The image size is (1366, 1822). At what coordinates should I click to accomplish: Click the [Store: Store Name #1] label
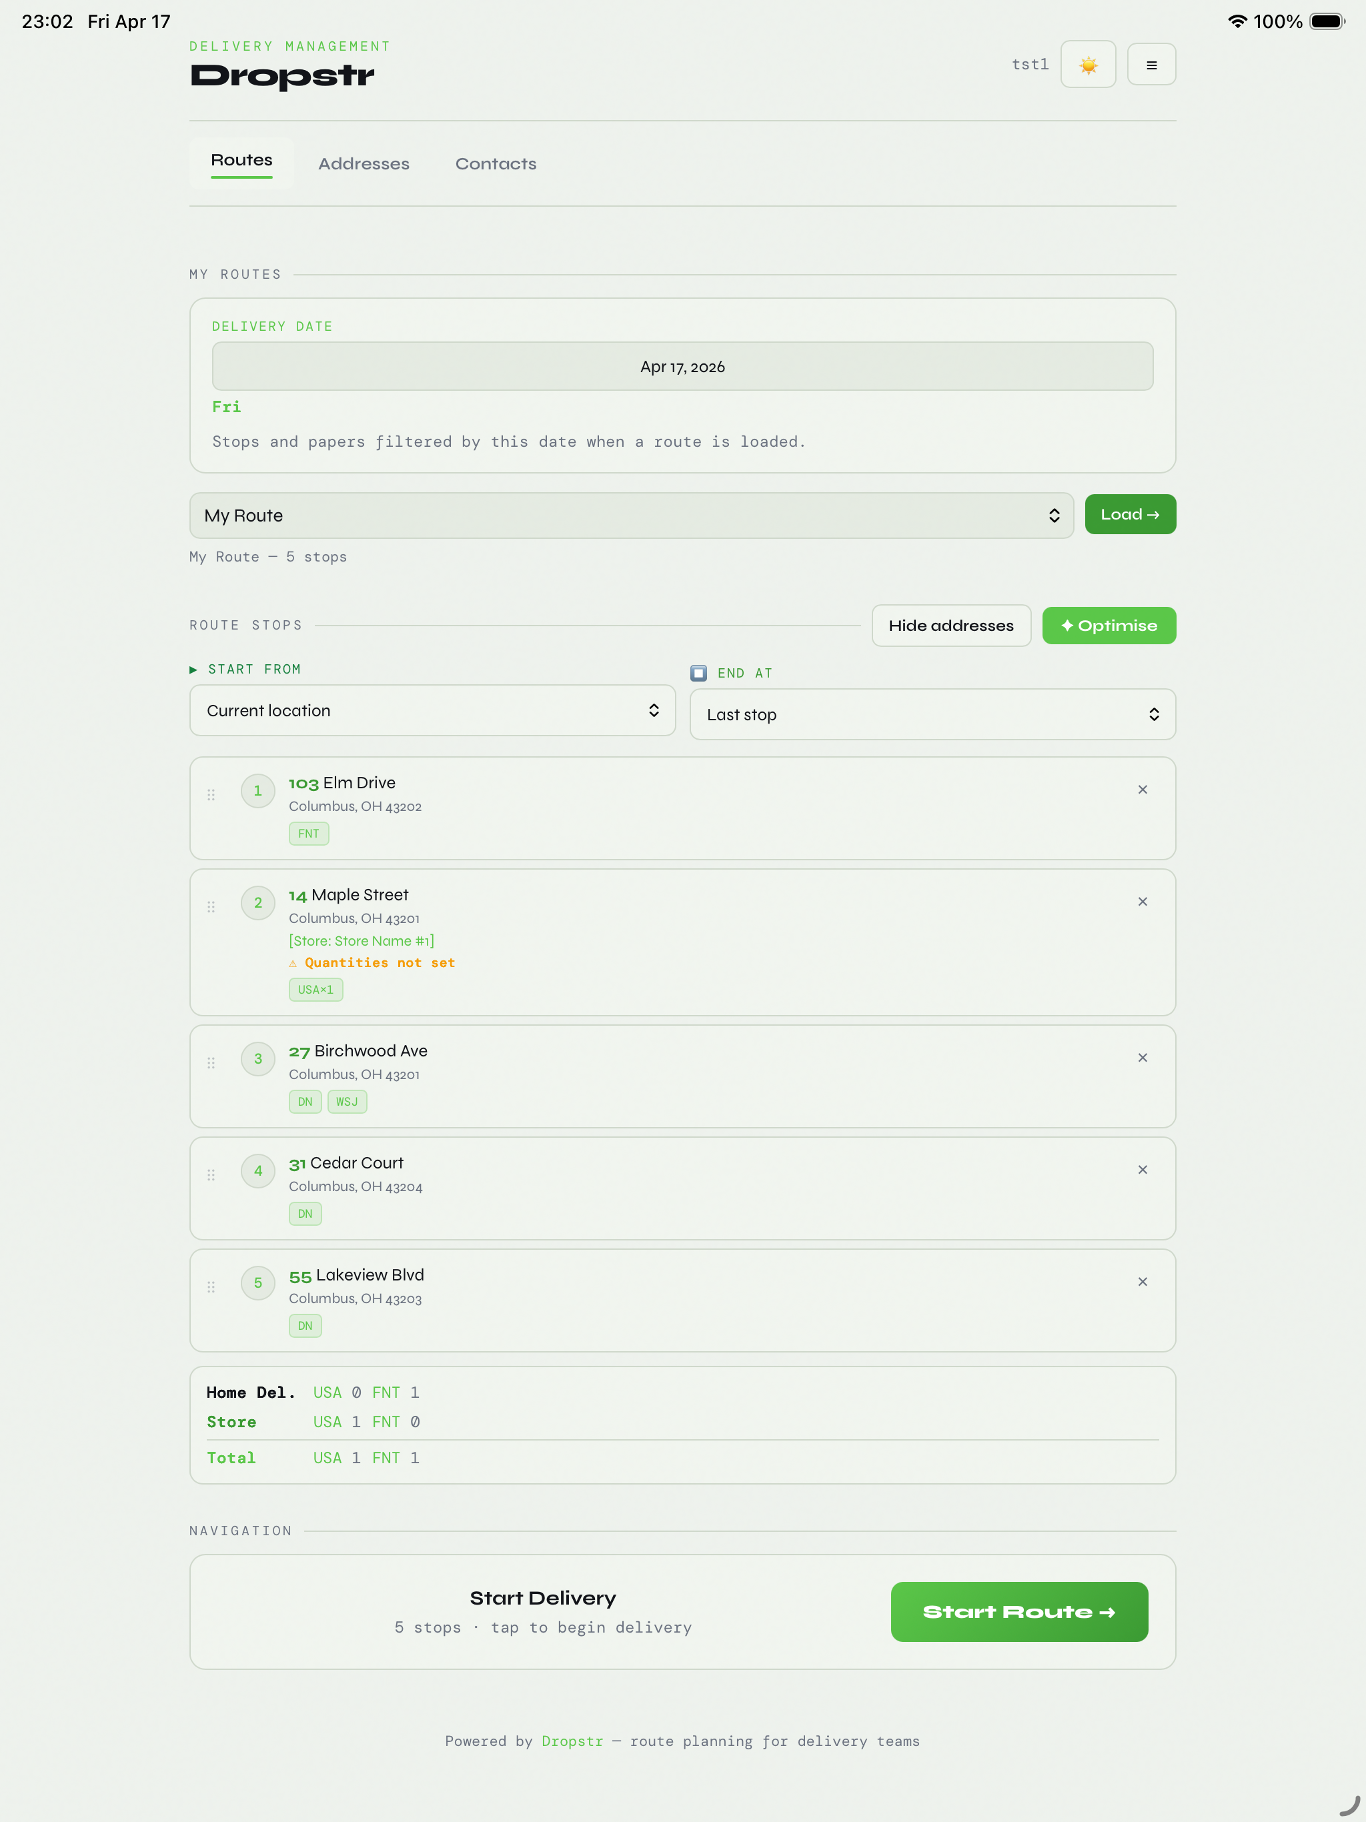tap(361, 940)
